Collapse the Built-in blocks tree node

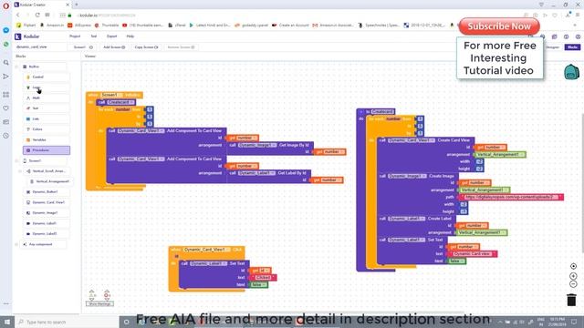16,67
